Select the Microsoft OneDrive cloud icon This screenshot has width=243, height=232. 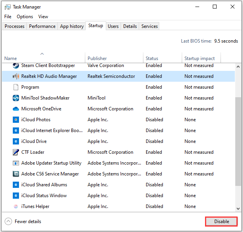[16, 109]
